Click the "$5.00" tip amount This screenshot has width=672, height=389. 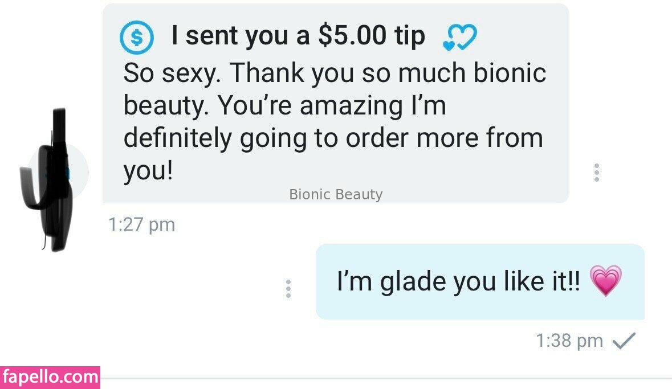tap(352, 36)
